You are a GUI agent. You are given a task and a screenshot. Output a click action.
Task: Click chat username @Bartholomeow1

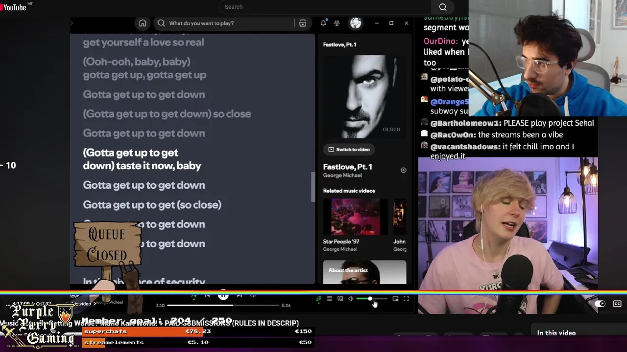(x=465, y=123)
